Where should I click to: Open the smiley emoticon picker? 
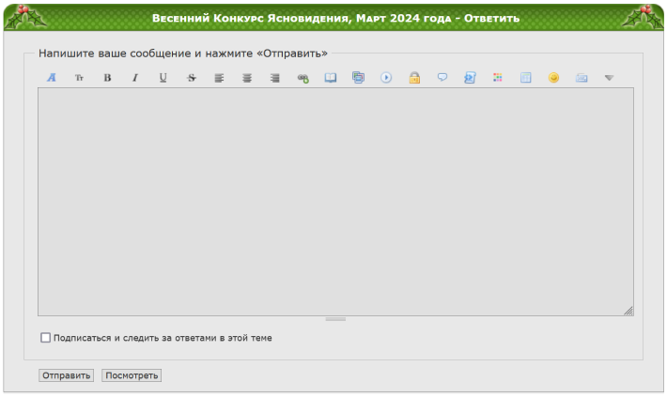pyautogui.click(x=553, y=78)
